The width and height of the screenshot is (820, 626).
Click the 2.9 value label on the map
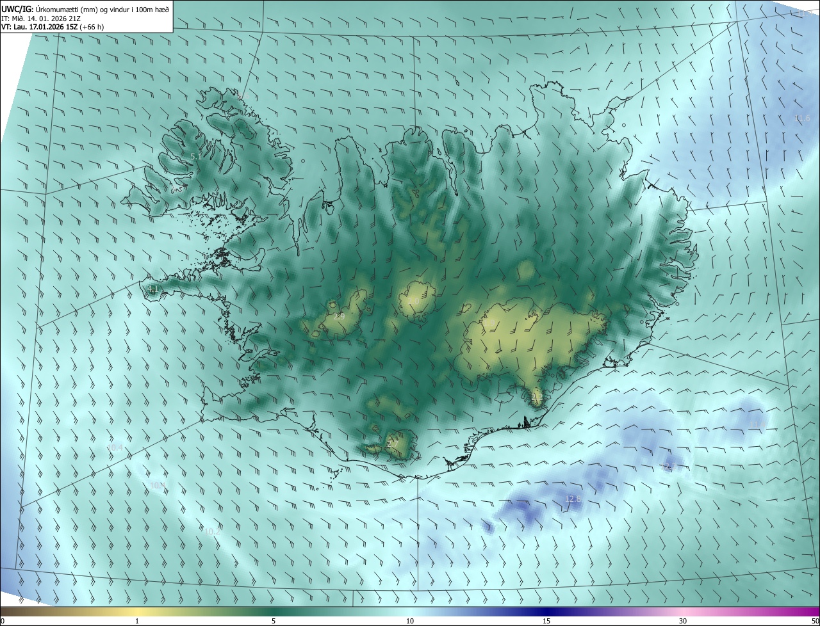click(340, 316)
